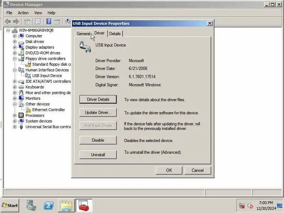Image resolution: width=284 pixels, height=213 pixels.
Task: Click the Back arrow in Device Manager toolbar
Action: [8, 22]
